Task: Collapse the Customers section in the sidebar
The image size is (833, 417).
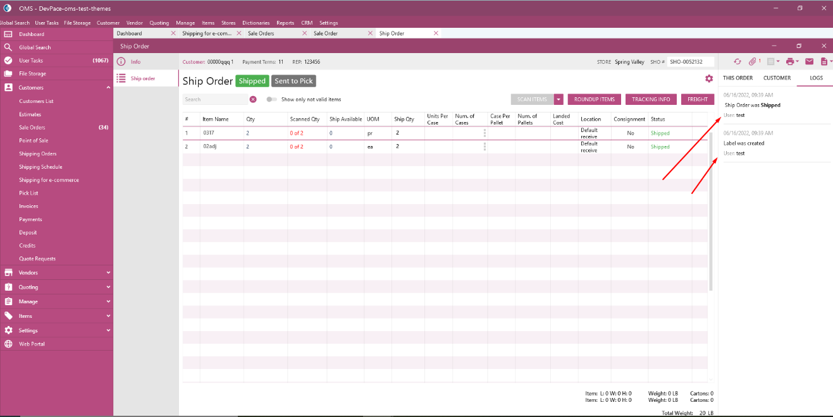Action: (108, 88)
